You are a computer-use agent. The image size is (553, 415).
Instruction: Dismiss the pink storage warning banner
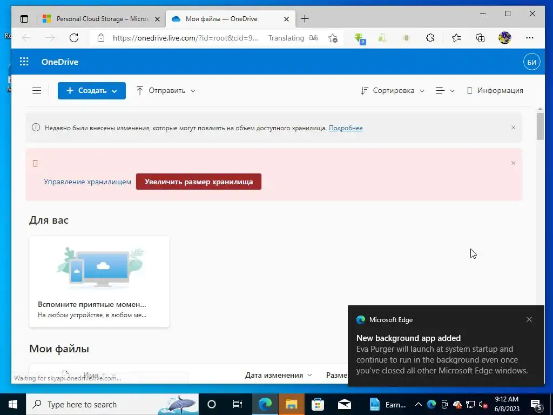click(x=513, y=163)
